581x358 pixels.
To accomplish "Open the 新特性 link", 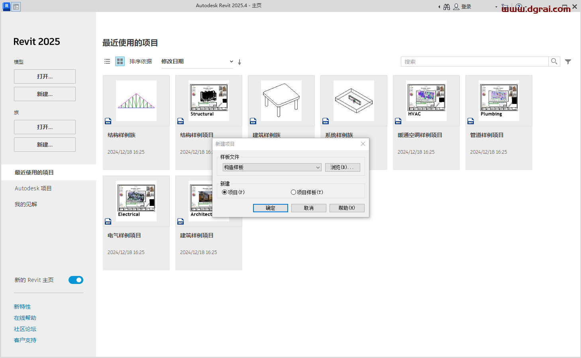I will click(22, 307).
